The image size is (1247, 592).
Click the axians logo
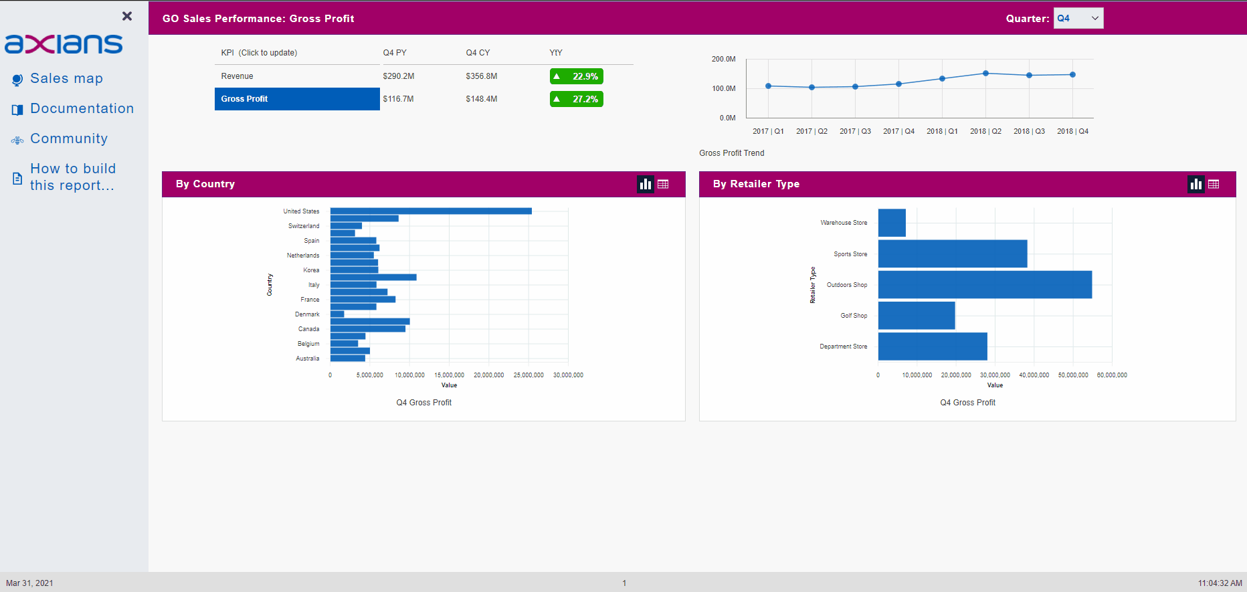click(64, 44)
